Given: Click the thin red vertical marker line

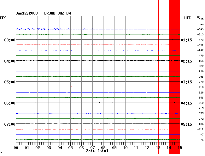Looking at the screenshot, I should 158,77.
